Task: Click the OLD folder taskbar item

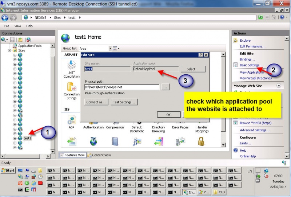Action: [219, 192]
